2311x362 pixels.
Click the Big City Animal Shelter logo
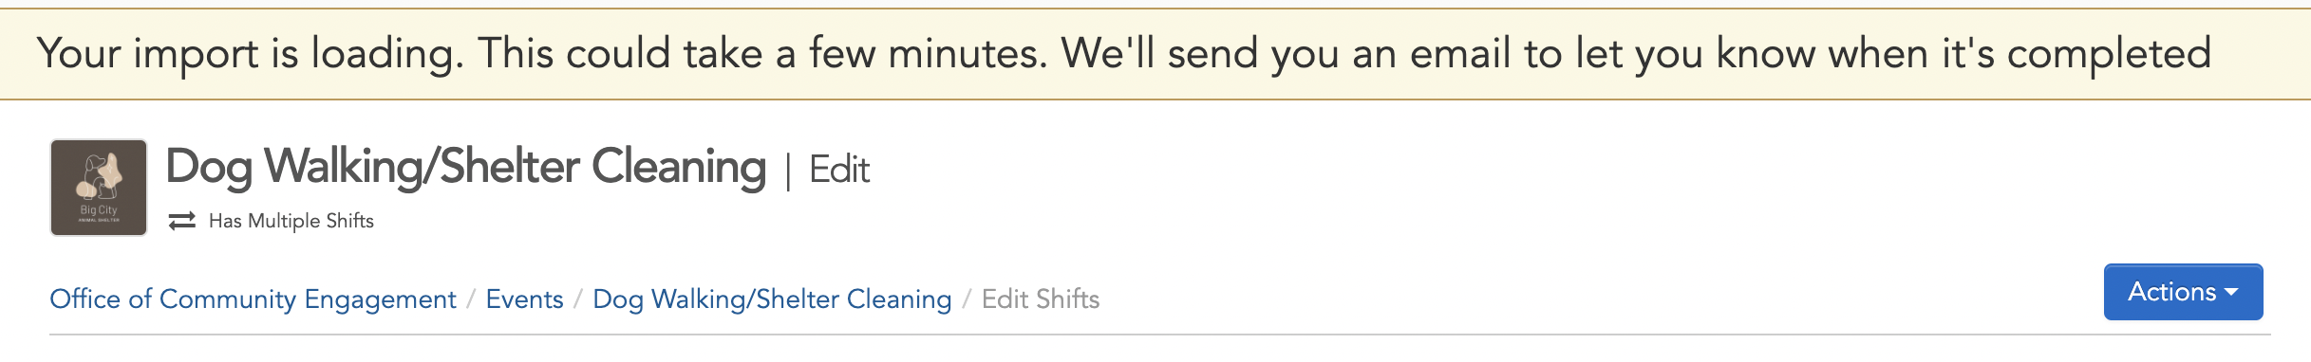99,188
